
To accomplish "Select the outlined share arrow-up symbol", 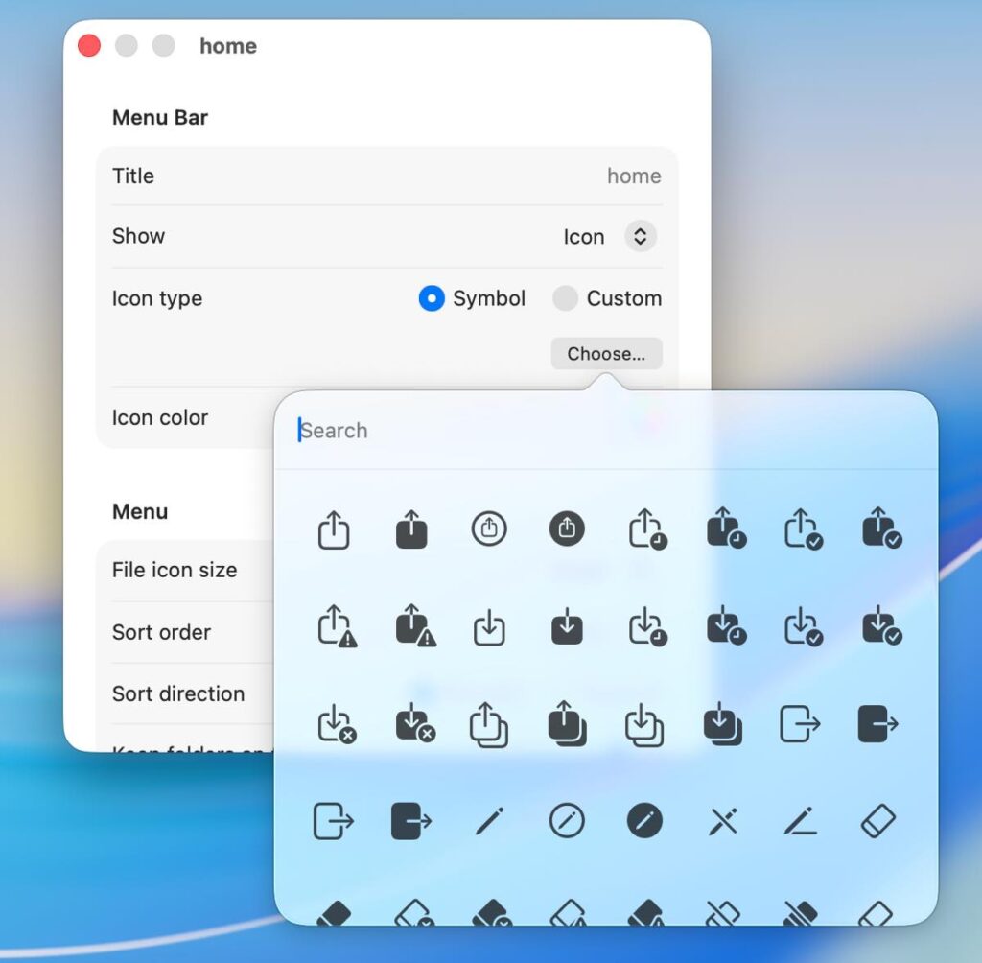I will tap(334, 529).
